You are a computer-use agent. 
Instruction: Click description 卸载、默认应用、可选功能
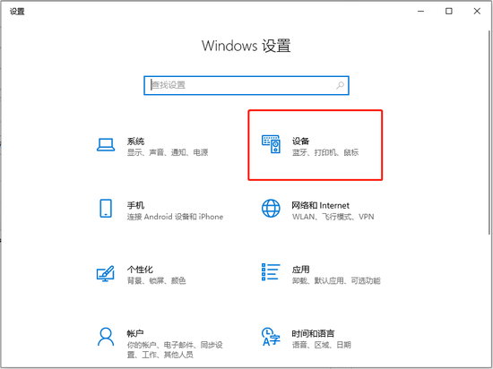336,280
